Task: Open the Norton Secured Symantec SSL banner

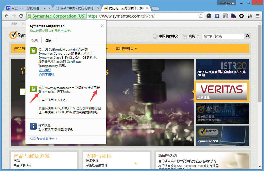Action: tap(222, 136)
